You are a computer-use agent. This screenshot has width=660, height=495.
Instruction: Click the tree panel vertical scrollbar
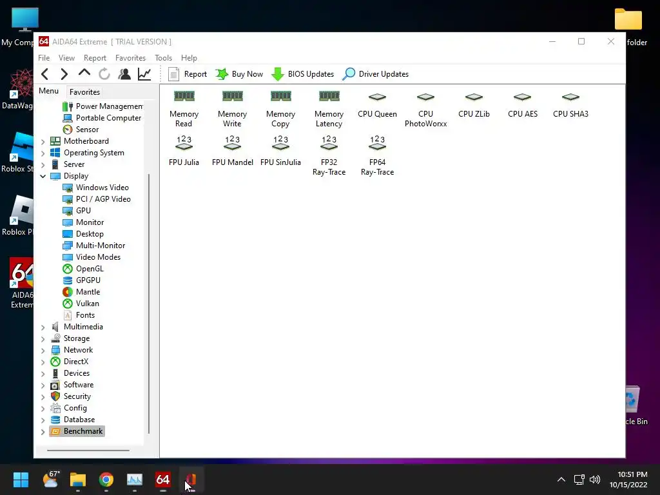[149, 303]
